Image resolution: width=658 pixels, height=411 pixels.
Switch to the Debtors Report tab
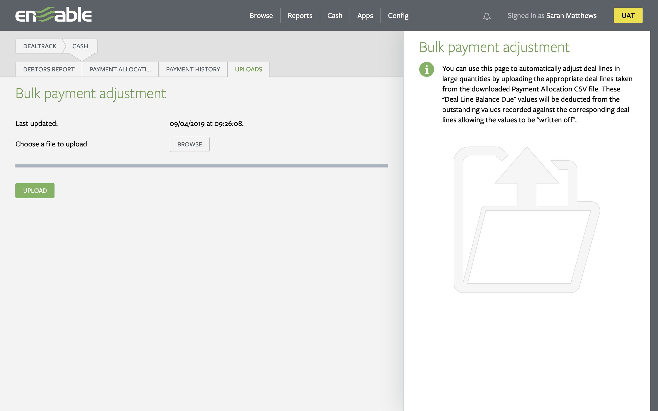point(49,69)
